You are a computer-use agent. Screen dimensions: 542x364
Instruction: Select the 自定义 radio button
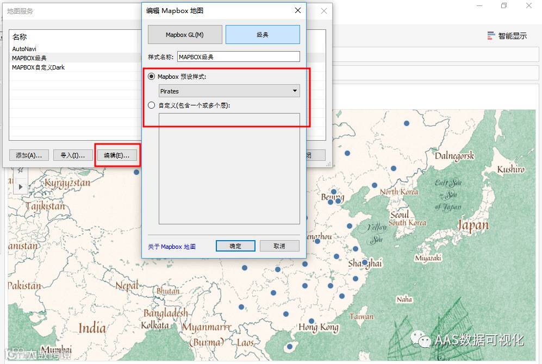point(151,105)
